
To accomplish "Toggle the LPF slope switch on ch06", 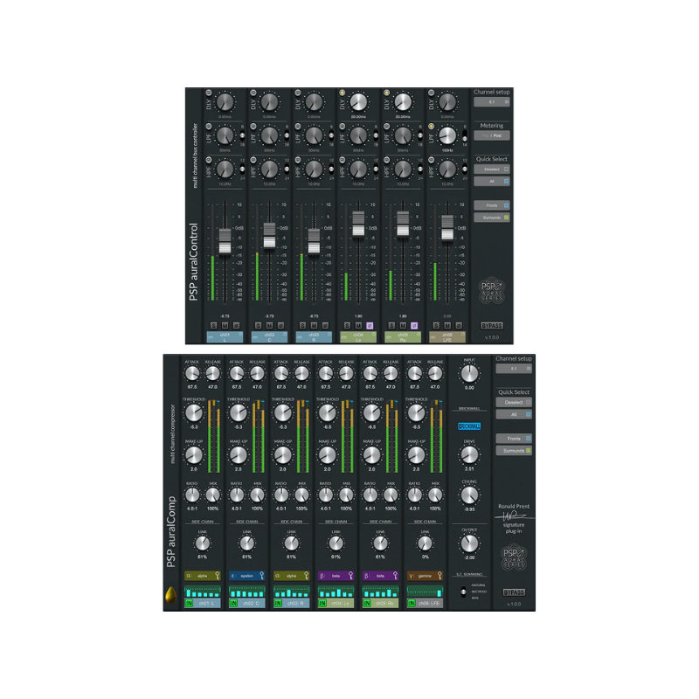I will coord(465,135).
